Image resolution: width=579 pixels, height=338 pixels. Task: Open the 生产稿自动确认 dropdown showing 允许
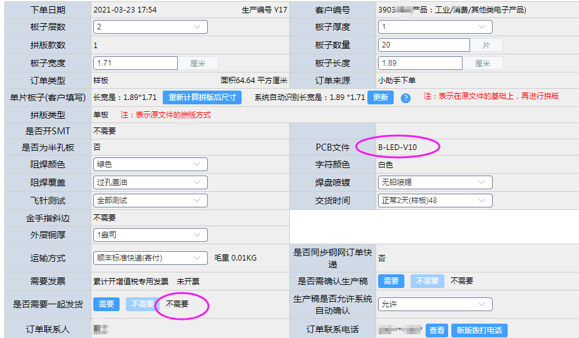(435, 304)
